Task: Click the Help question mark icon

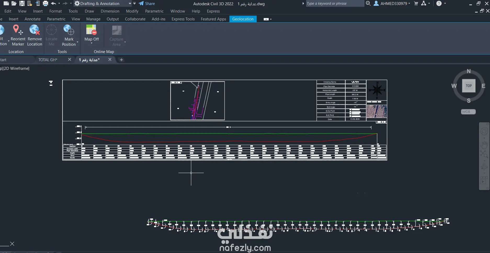Action: 439,3
